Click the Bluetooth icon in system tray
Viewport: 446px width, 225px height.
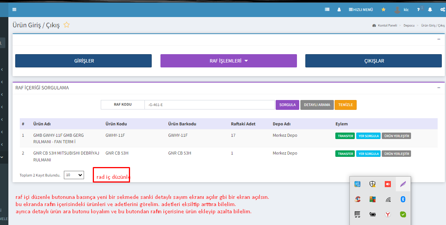coord(403,199)
